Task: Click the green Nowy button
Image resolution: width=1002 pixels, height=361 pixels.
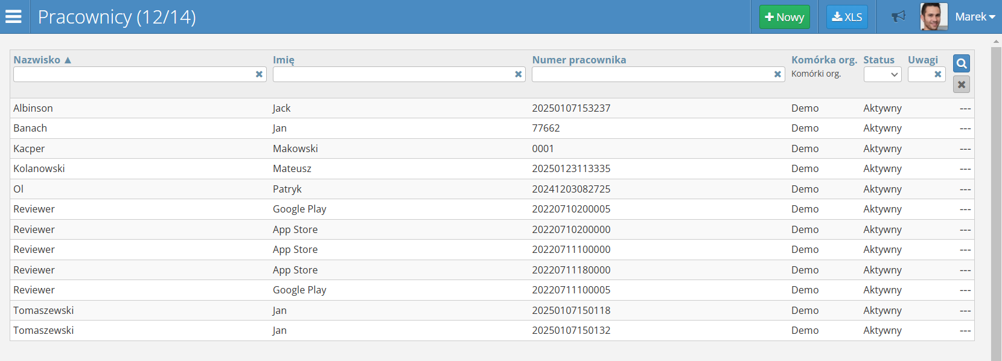Action: pos(784,17)
